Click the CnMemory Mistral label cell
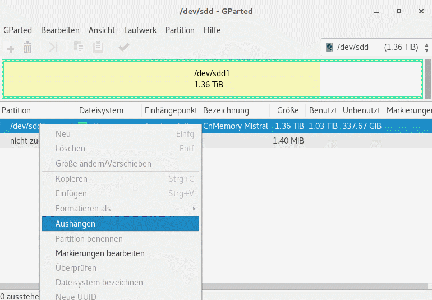Image resolution: width=432 pixels, height=300 pixels. [x=235, y=126]
